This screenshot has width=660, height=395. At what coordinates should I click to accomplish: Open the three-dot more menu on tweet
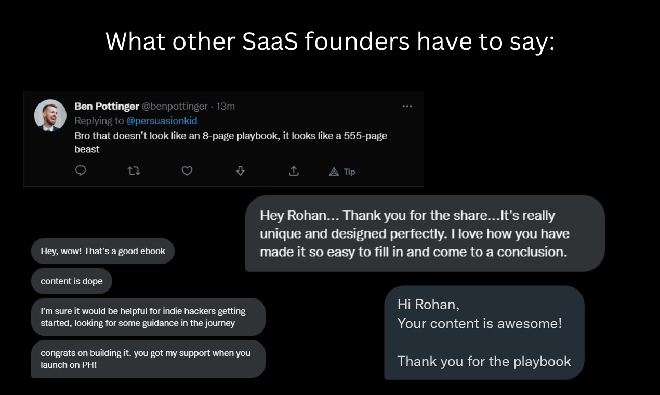(x=407, y=106)
